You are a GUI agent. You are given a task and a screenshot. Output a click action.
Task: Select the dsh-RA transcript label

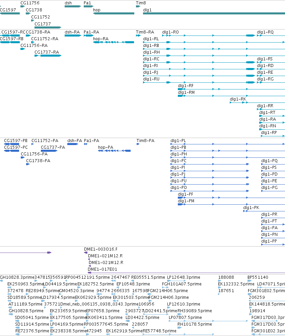click(x=72, y=32)
